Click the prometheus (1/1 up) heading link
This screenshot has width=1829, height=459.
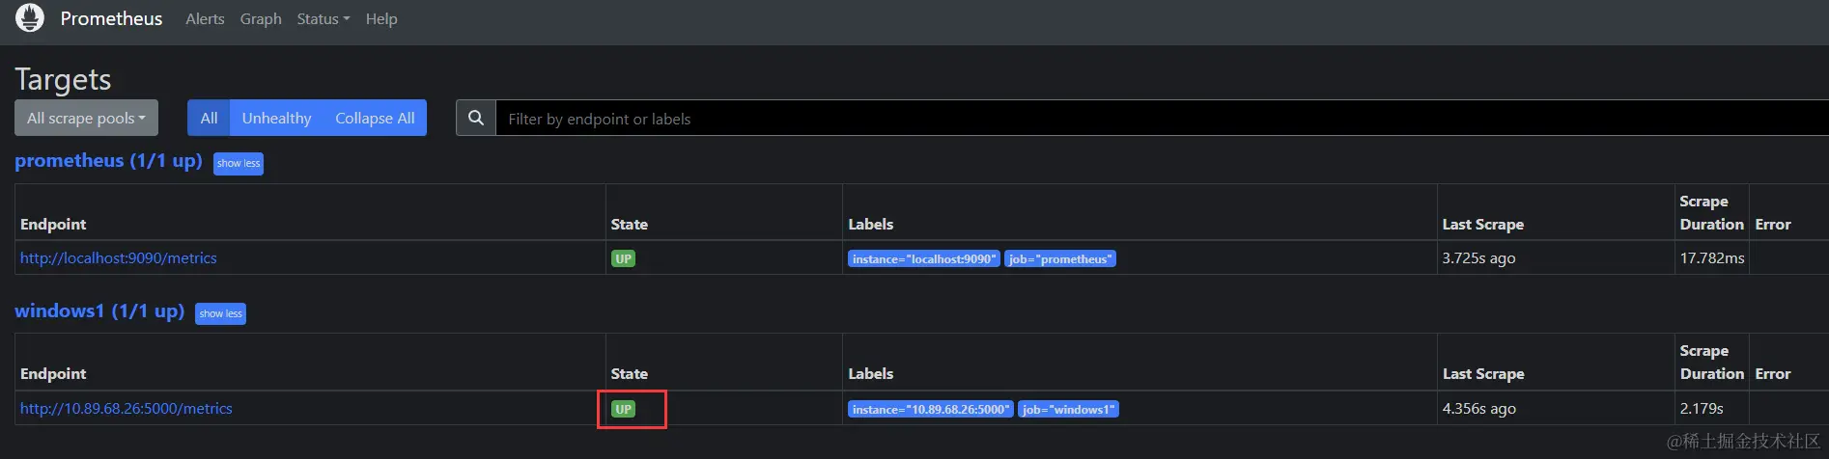(x=108, y=161)
